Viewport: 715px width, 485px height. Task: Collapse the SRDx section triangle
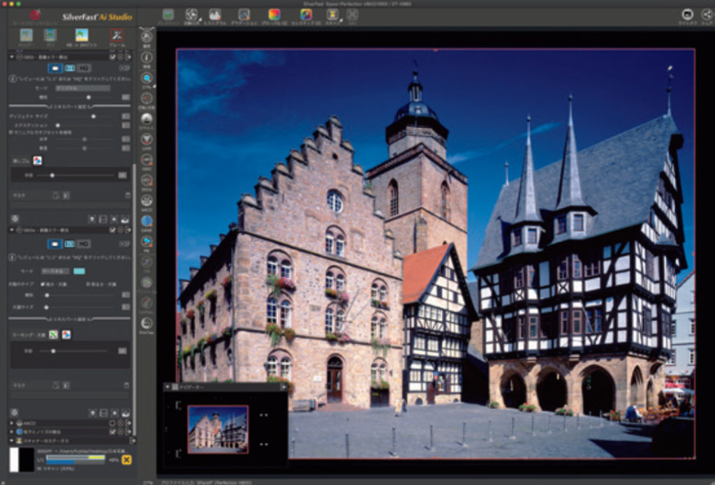coord(12,230)
